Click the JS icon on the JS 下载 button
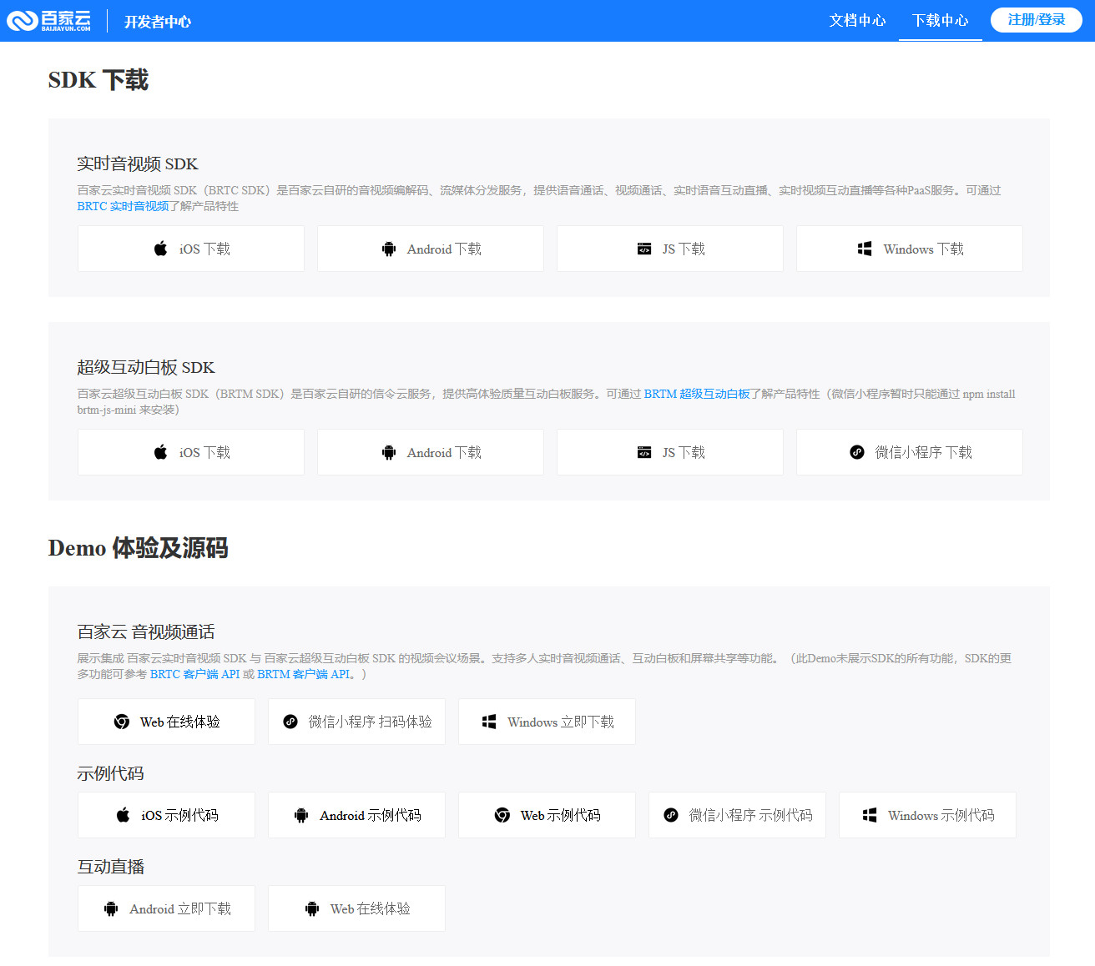 click(643, 248)
